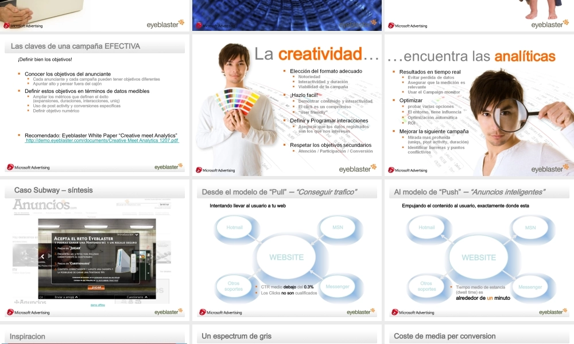Open the Introducción dropdown in the ad
574x344 pixels.
coord(126,234)
